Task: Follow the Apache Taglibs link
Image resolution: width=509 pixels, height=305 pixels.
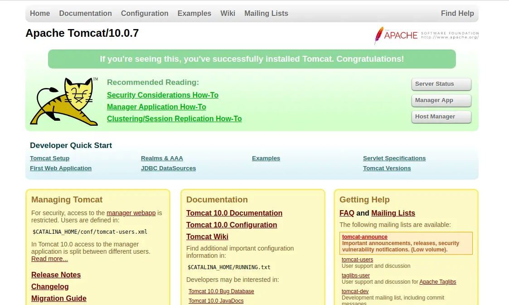Action: click(437, 282)
